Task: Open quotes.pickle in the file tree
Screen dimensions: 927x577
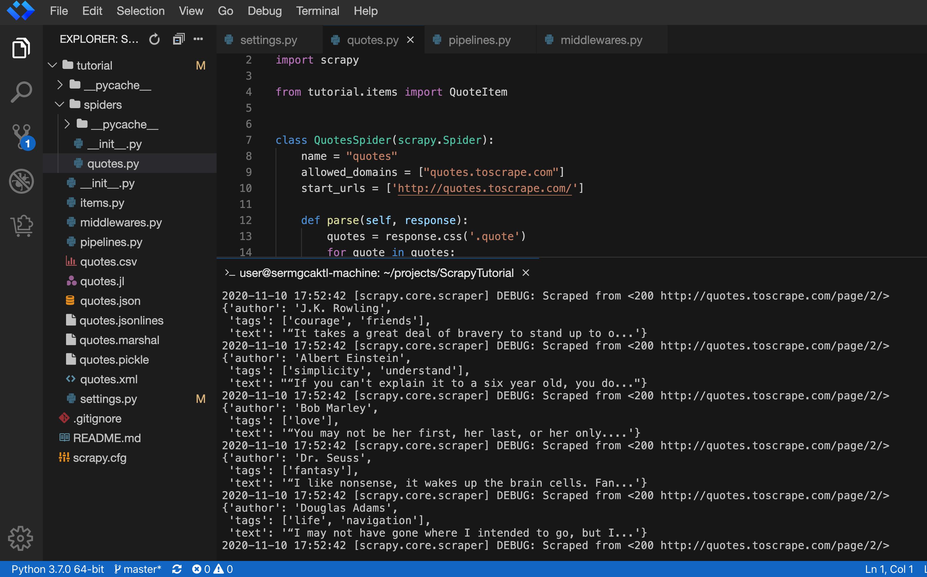Action: [x=130, y=360]
